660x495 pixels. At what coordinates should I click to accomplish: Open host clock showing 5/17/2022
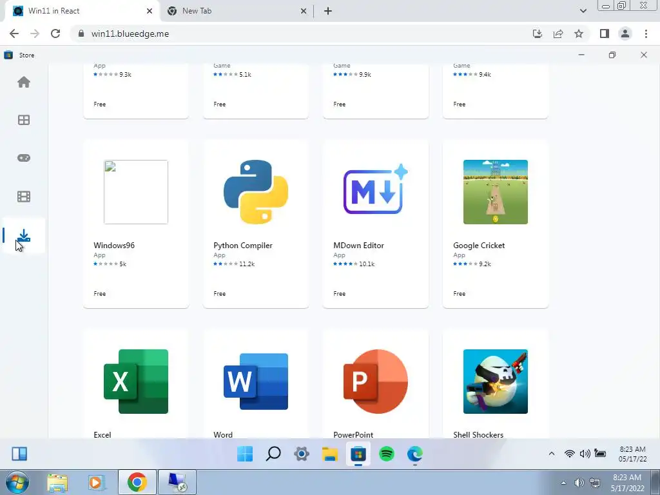point(627,483)
